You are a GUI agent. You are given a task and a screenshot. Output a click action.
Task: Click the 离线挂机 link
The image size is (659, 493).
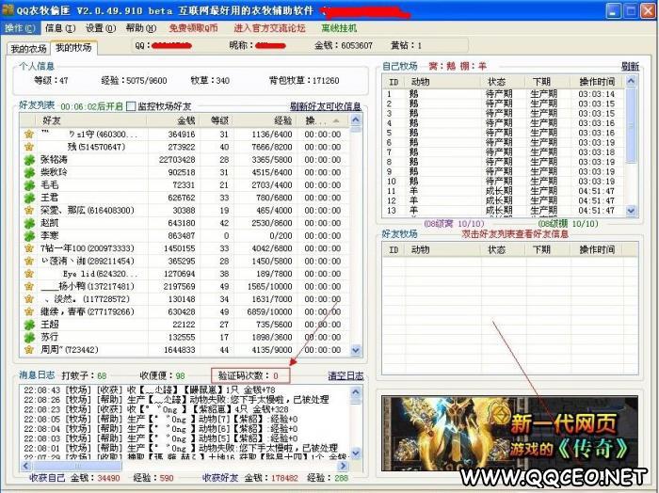tap(339, 28)
